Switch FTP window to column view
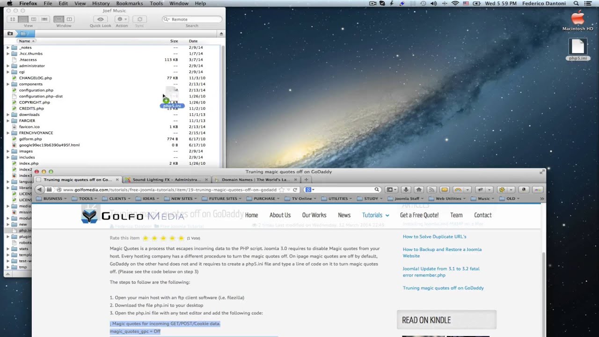The height and width of the screenshot is (337, 599). (x=34, y=19)
